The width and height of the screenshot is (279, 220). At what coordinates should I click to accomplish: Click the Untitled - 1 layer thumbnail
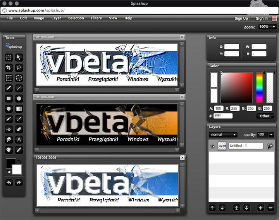(222, 146)
